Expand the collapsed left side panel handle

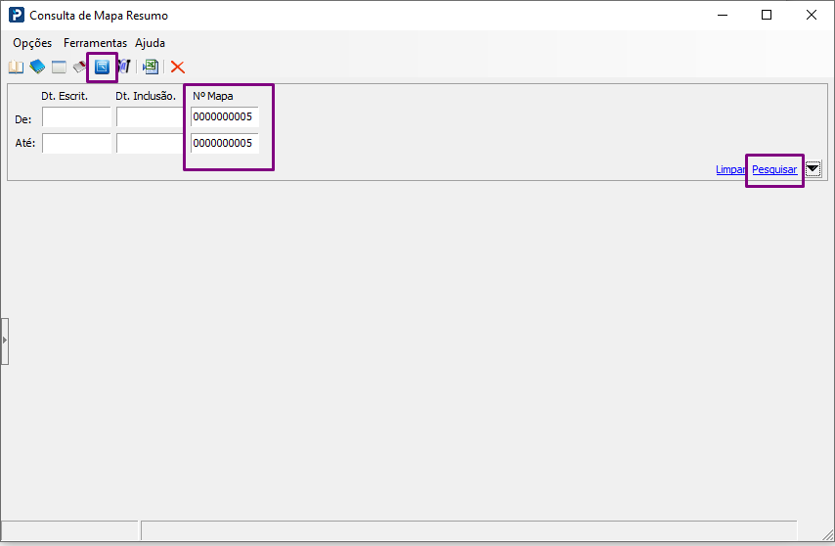pos(5,341)
